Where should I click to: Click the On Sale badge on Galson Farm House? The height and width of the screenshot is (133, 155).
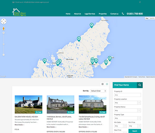(38, 112)
